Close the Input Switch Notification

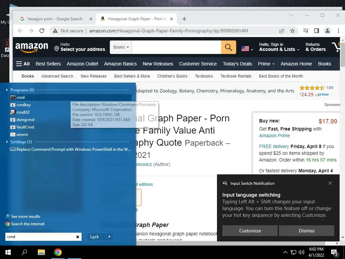click(330, 183)
